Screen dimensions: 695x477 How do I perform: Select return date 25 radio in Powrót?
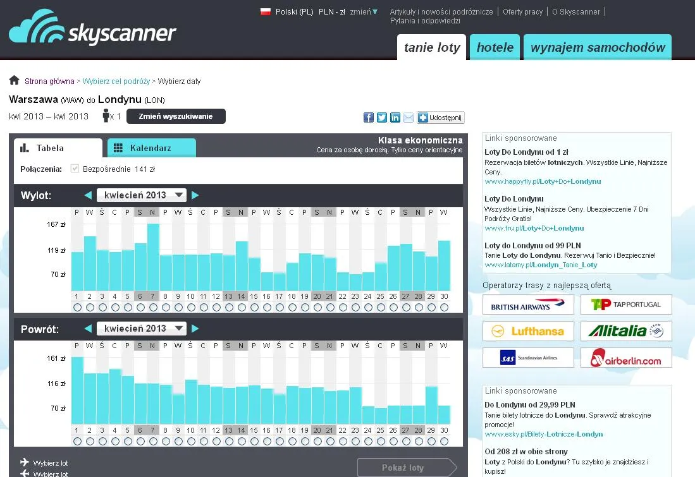click(381, 441)
